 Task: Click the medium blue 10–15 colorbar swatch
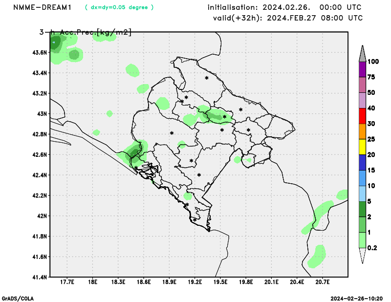[x=362, y=178]
